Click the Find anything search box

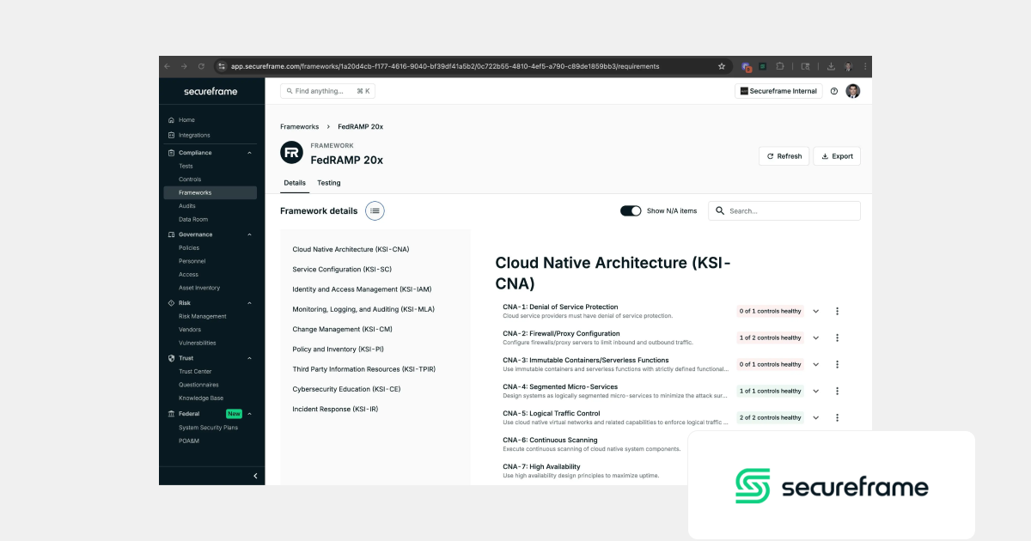(327, 91)
